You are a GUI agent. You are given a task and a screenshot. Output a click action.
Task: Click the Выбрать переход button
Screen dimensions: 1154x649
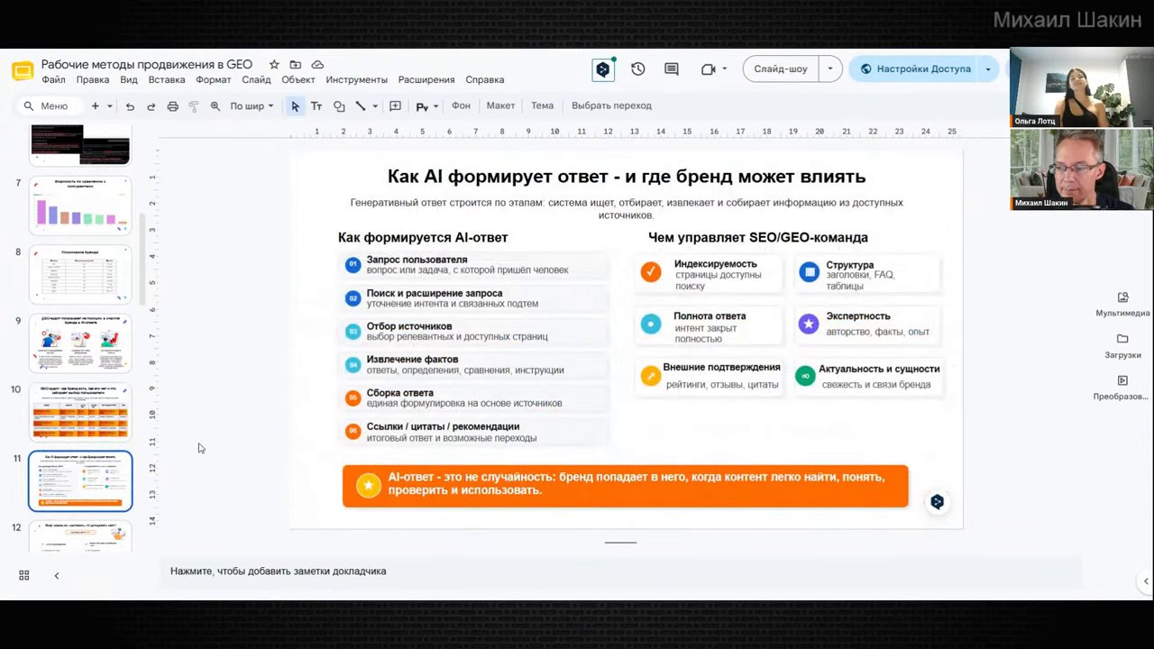pos(611,105)
